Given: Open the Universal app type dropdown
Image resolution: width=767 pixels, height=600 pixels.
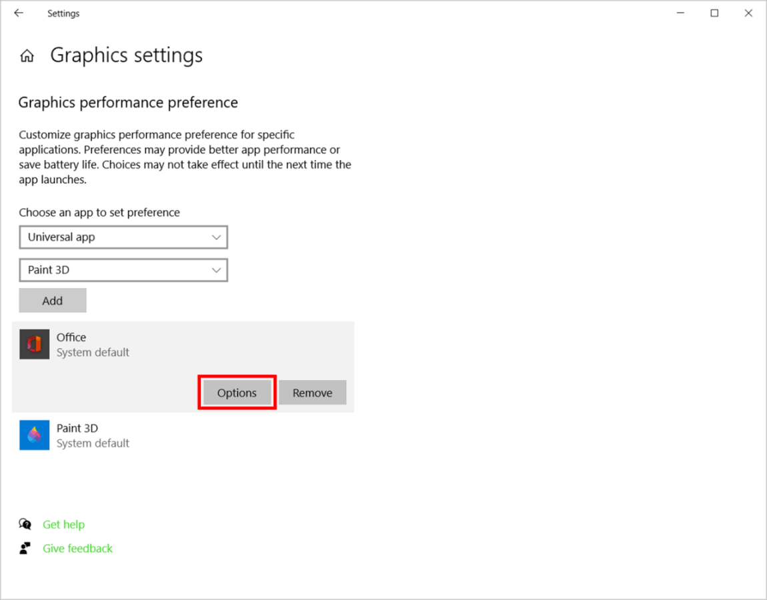Looking at the screenshot, I should (123, 237).
